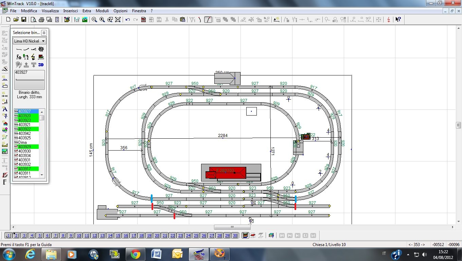
Task: Click the layers stack icon next to layer 30
Action: [245, 236]
